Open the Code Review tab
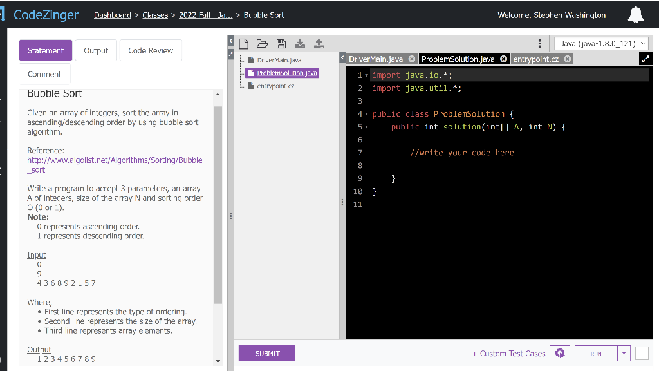The width and height of the screenshot is (659, 371). [151, 51]
